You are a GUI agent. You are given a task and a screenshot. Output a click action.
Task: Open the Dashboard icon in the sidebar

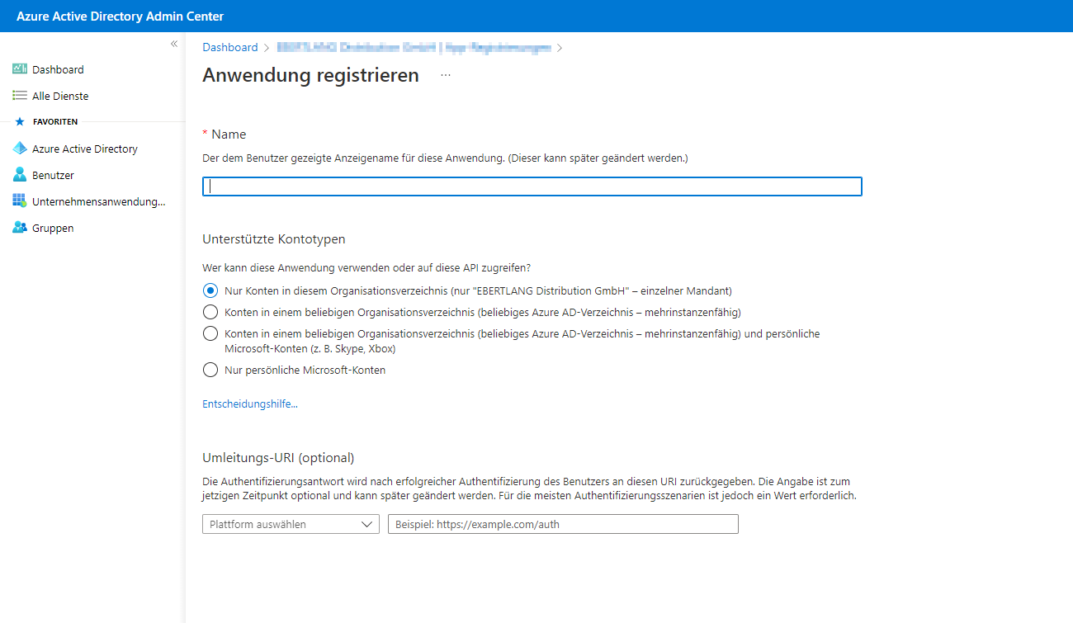pyautogui.click(x=20, y=69)
